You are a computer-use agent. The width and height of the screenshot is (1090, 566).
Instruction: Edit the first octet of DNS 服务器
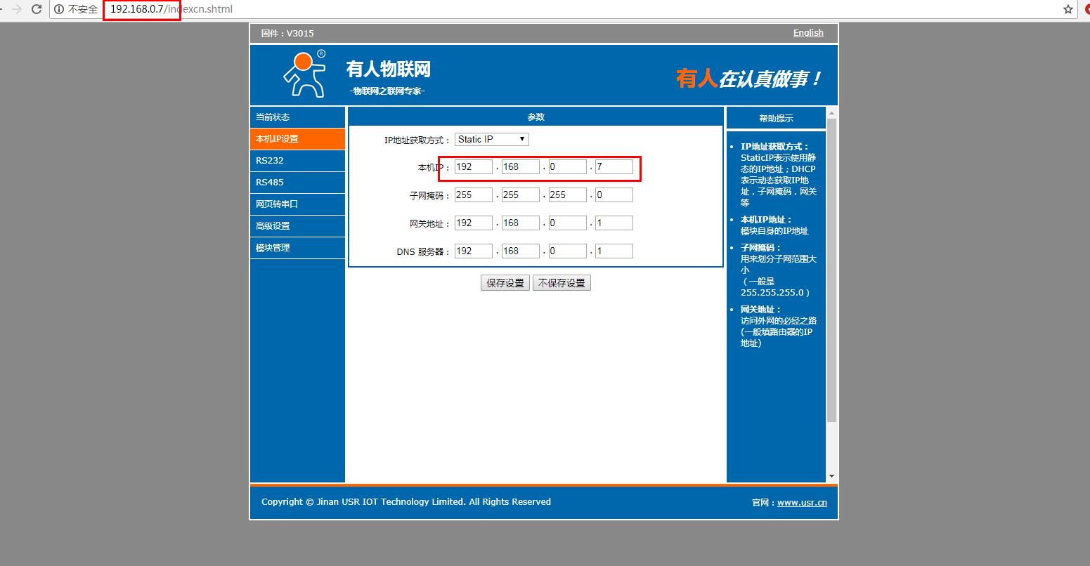pos(474,251)
